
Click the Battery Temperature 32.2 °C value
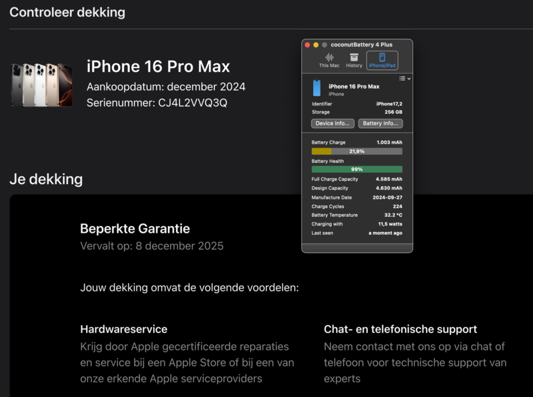pyautogui.click(x=393, y=215)
